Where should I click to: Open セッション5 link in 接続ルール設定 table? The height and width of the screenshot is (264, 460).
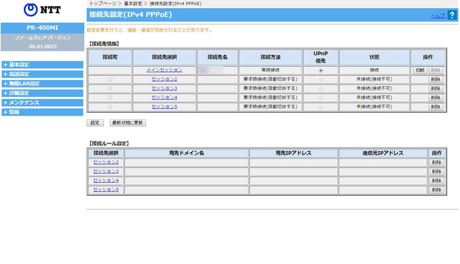tap(106, 189)
